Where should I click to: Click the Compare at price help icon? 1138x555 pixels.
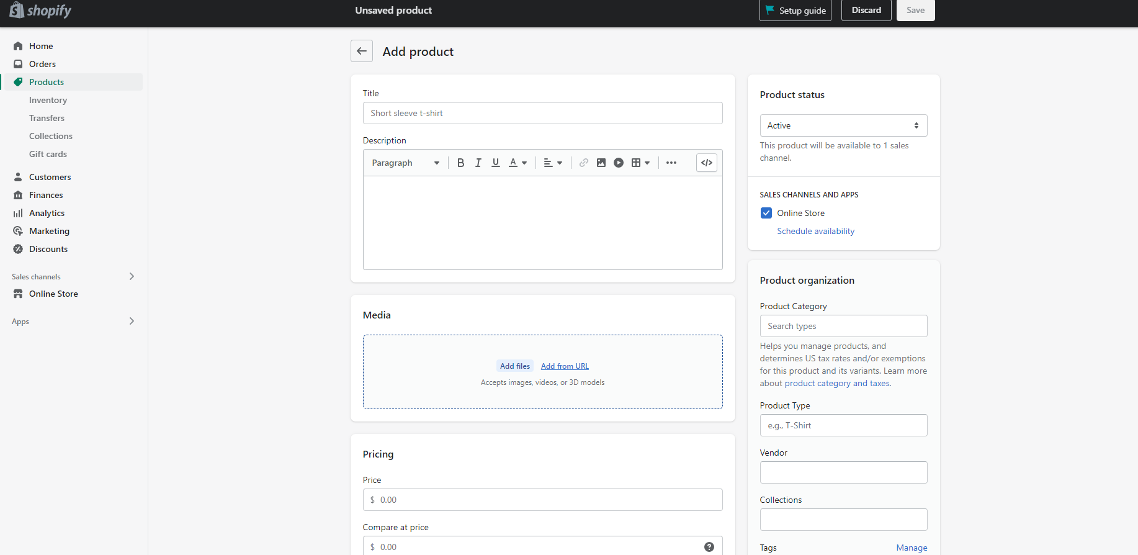709,547
